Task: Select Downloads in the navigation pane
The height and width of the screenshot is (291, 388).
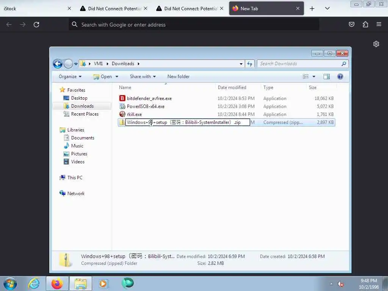Action: [82, 106]
